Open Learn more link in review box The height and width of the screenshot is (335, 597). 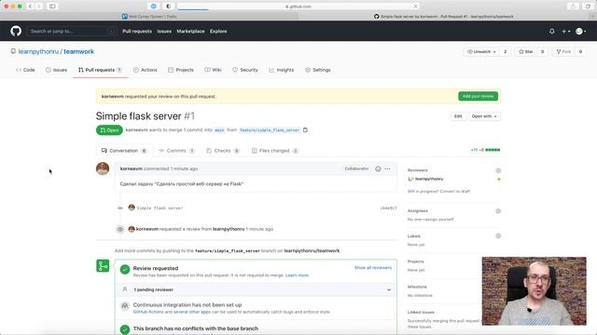[297, 275]
